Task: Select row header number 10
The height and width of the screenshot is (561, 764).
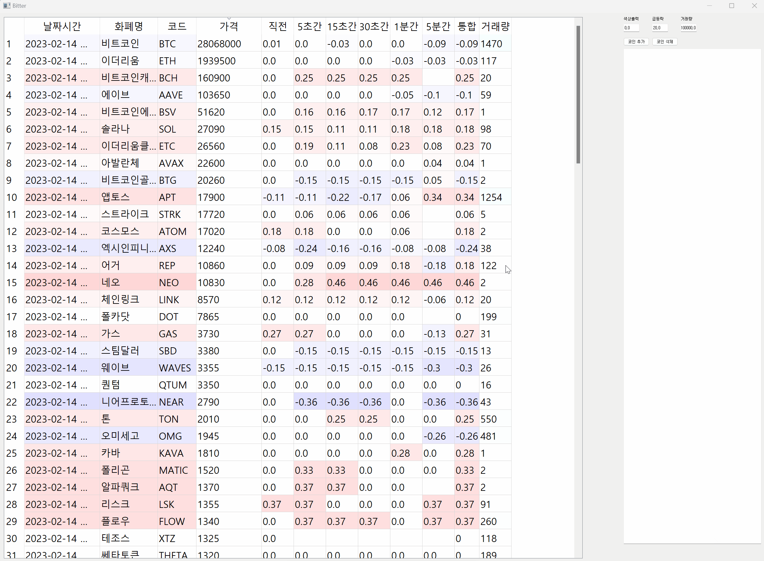Action: (12, 197)
